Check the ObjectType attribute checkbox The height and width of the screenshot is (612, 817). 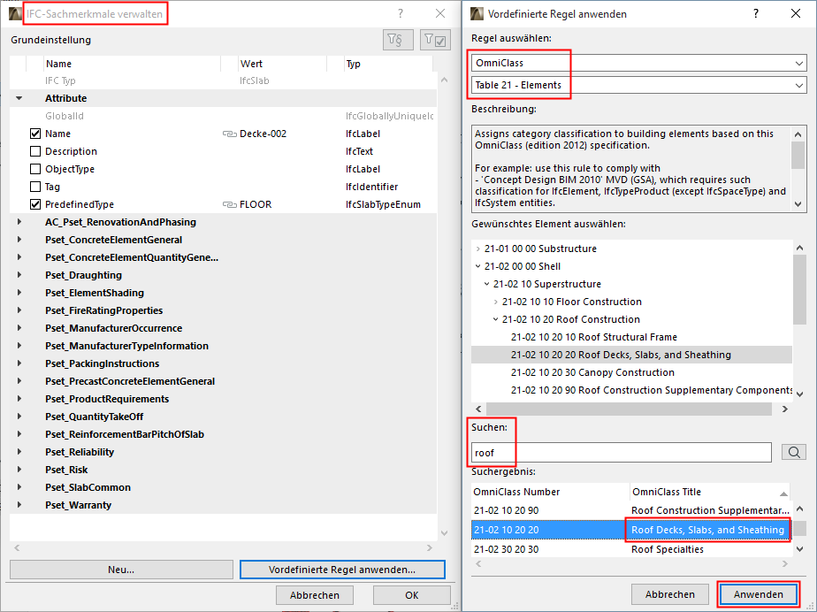[35, 170]
